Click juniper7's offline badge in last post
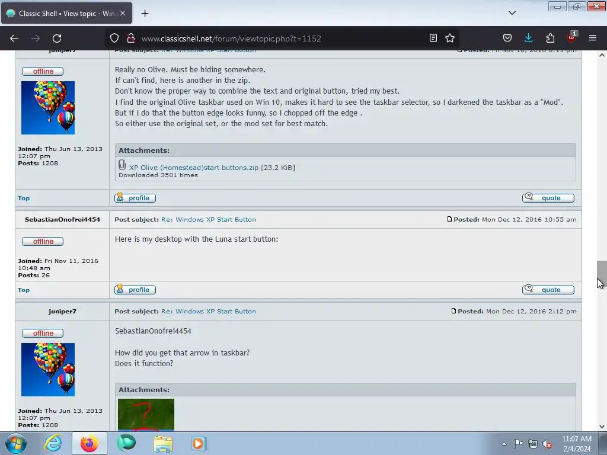This screenshot has height=455, width=607. coord(43,333)
